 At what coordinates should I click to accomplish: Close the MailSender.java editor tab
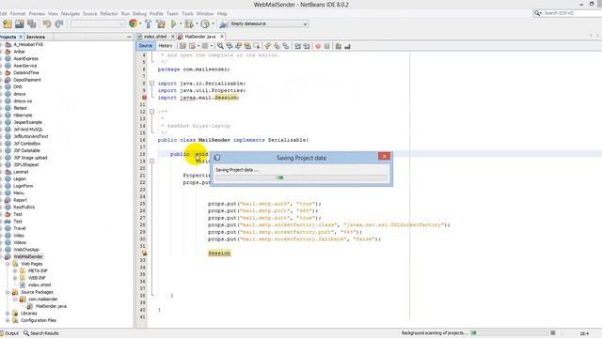[222, 37]
